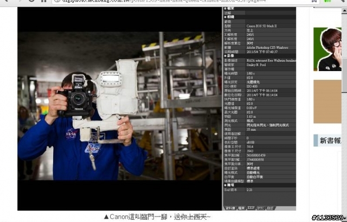Select the EXIF tab
This screenshot has width=347, height=222.
[x=250, y=208]
